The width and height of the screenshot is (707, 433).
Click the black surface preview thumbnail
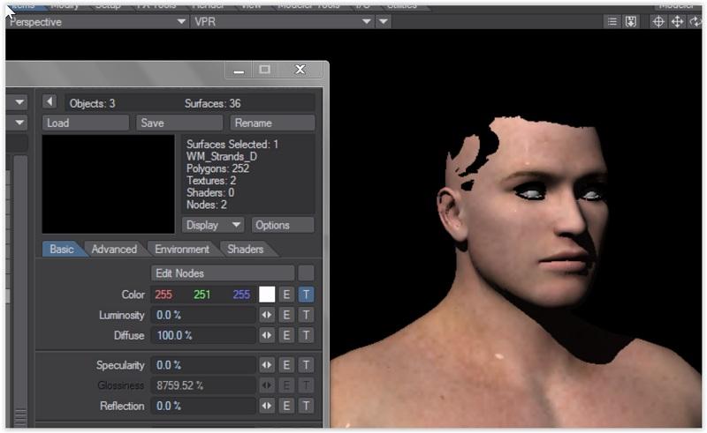pyautogui.click(x=108, y=184)
